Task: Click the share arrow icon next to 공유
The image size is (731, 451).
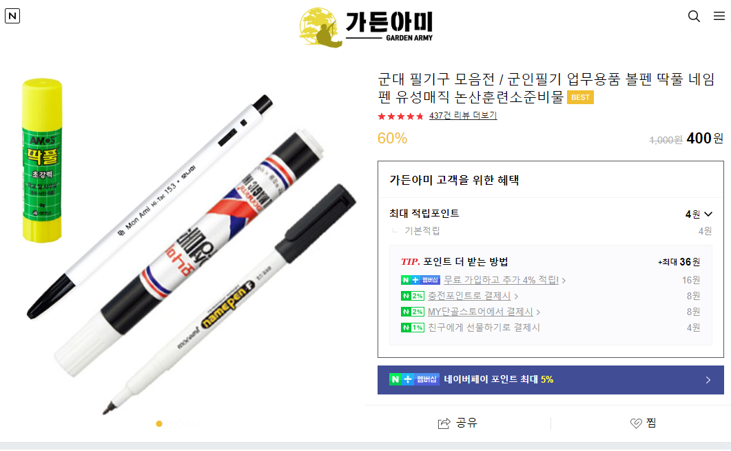Action: click(444, 423)
